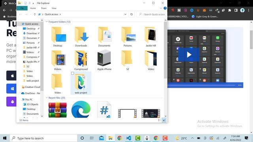Select Desktop under Quick access in sidebar
Image resolution: width=253 pixels, height=142 pixels.
point(31,29)
